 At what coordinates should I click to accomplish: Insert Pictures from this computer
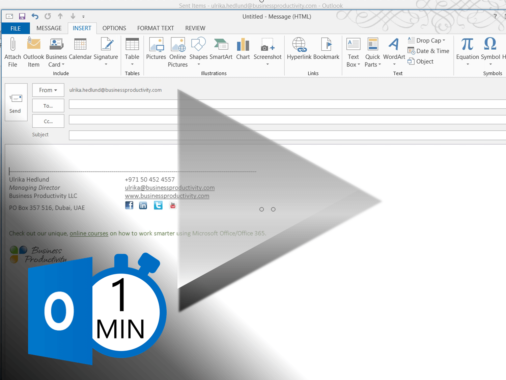click(156, 49)
